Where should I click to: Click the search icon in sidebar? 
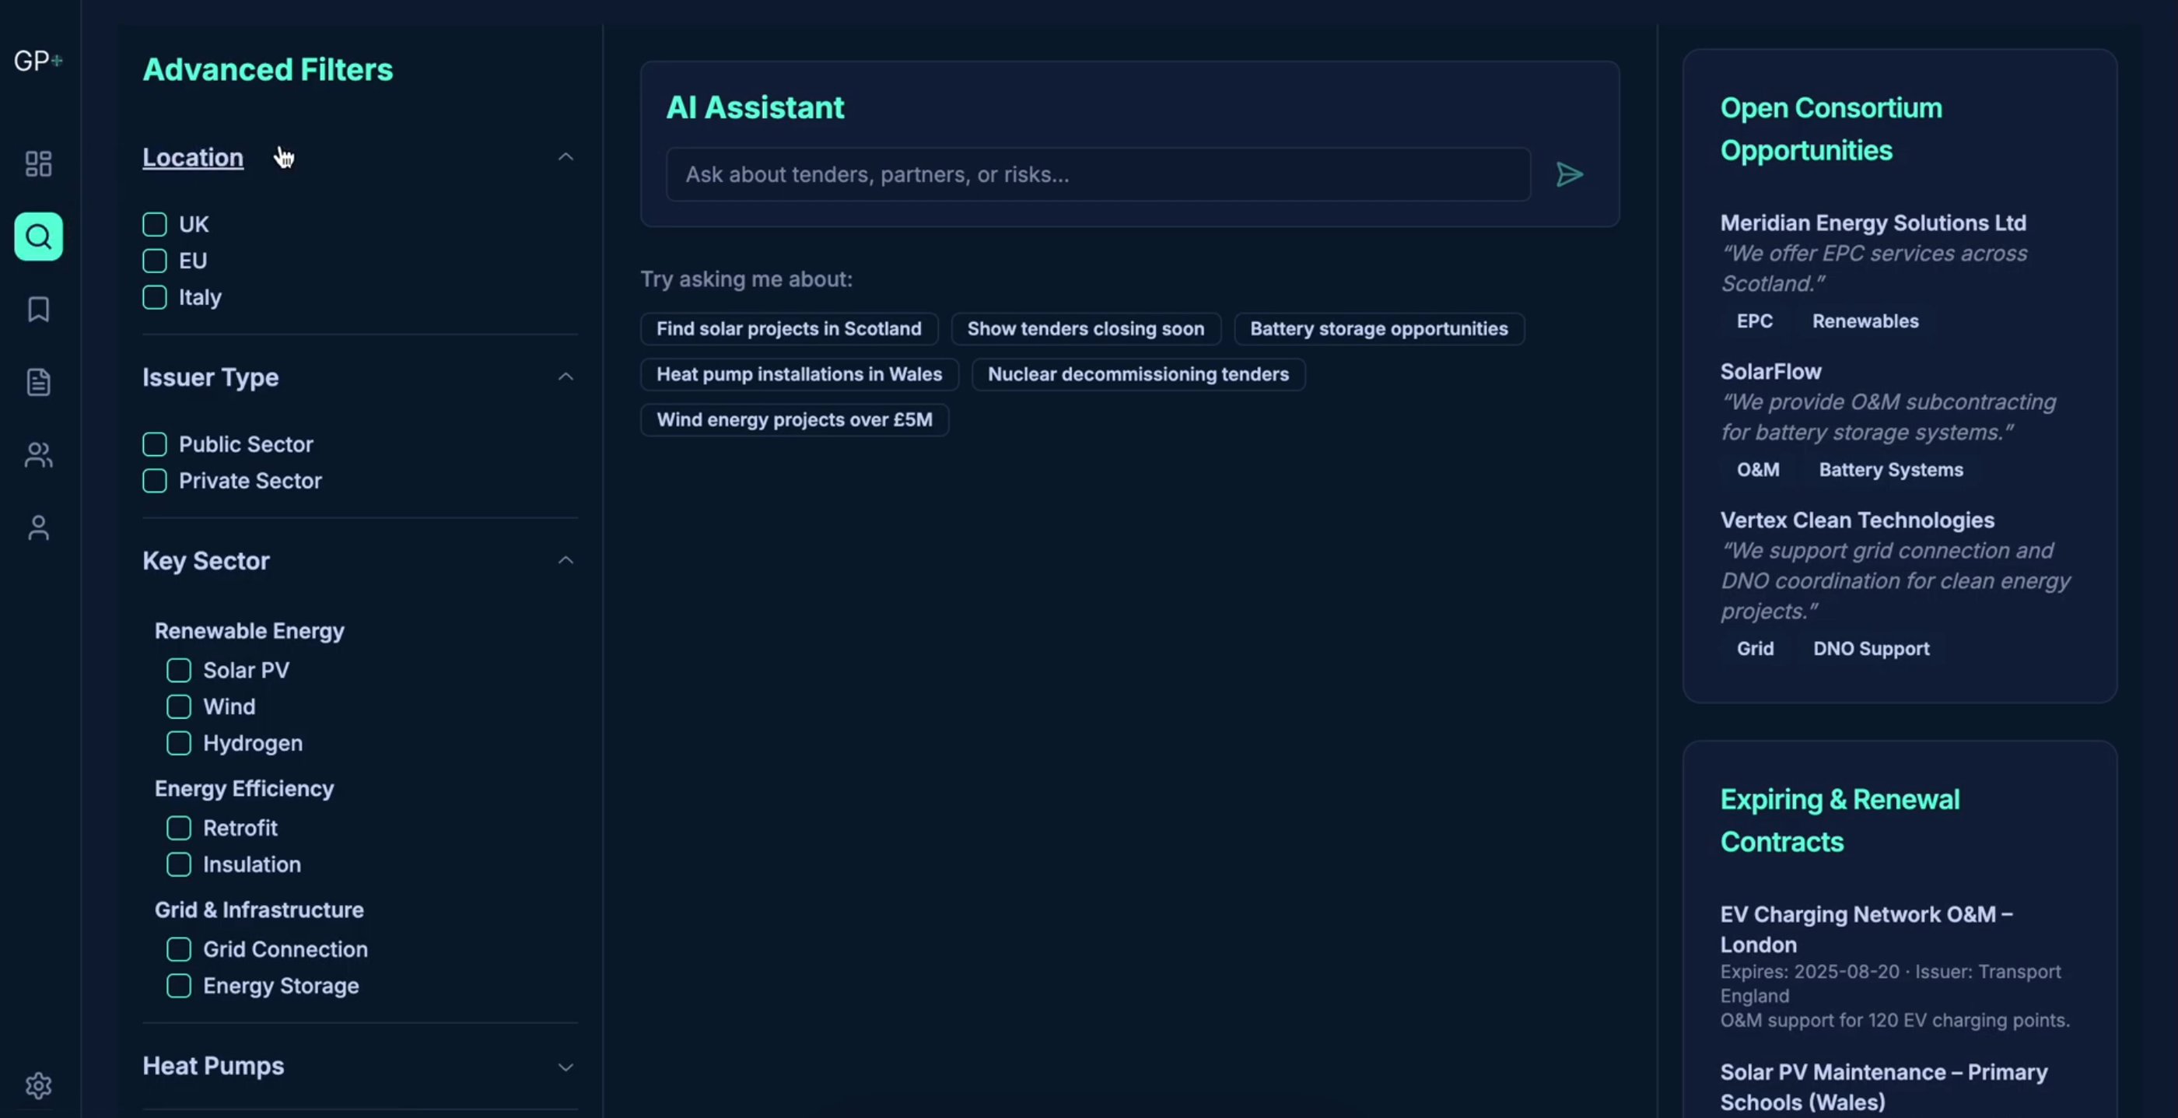38,236
